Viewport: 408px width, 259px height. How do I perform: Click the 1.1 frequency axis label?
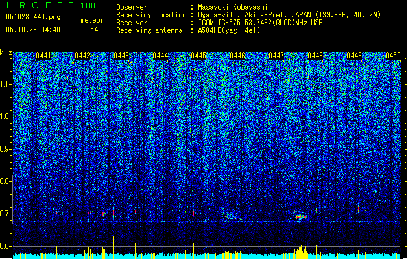coord(5,84)
